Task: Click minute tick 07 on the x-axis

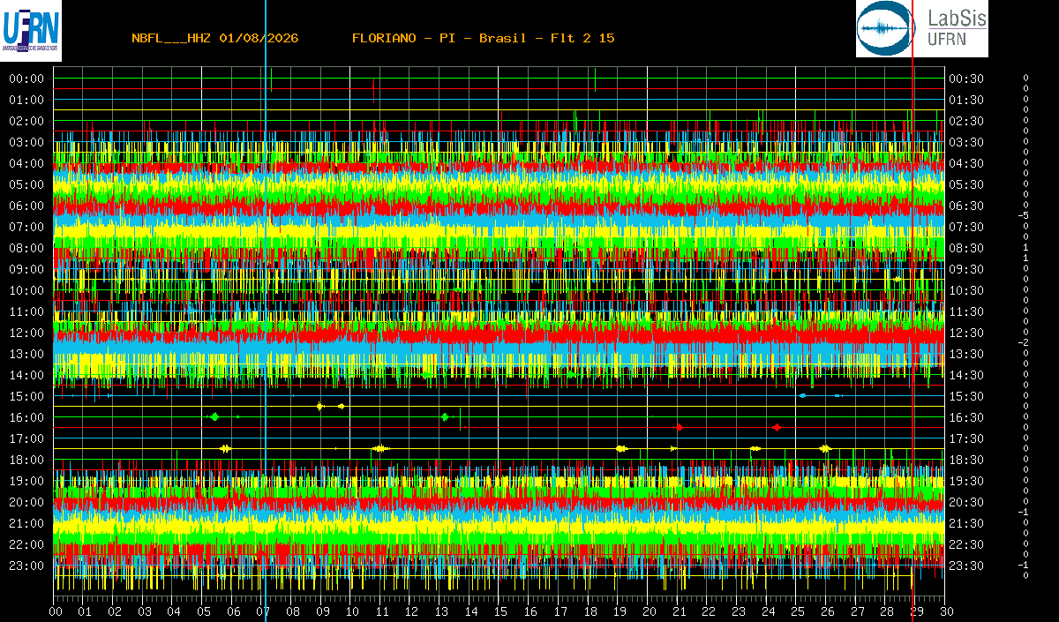Action: click(x=263, y=611)
